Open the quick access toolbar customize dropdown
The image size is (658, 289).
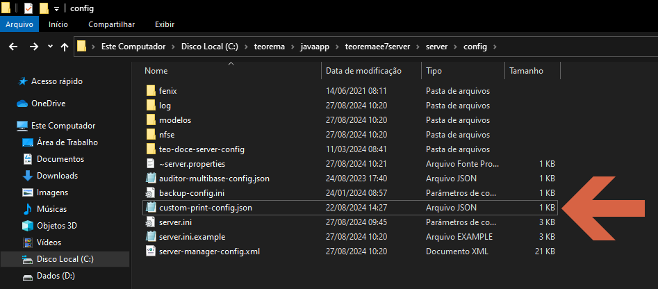click(x=56, y=8)
